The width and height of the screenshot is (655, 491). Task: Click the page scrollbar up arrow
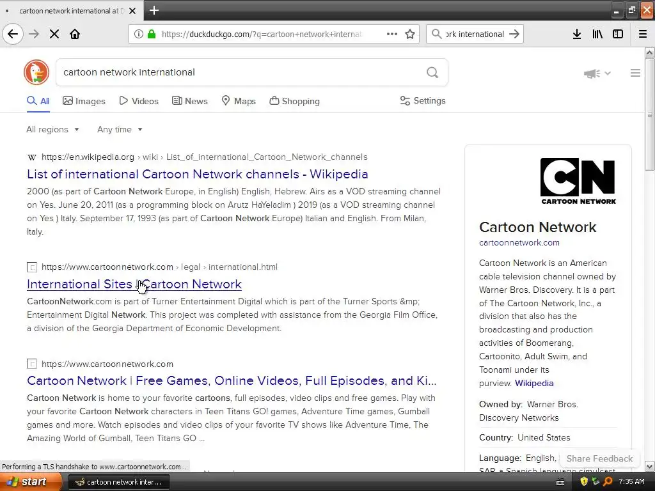pyautogui.click(x=649, y=52)
